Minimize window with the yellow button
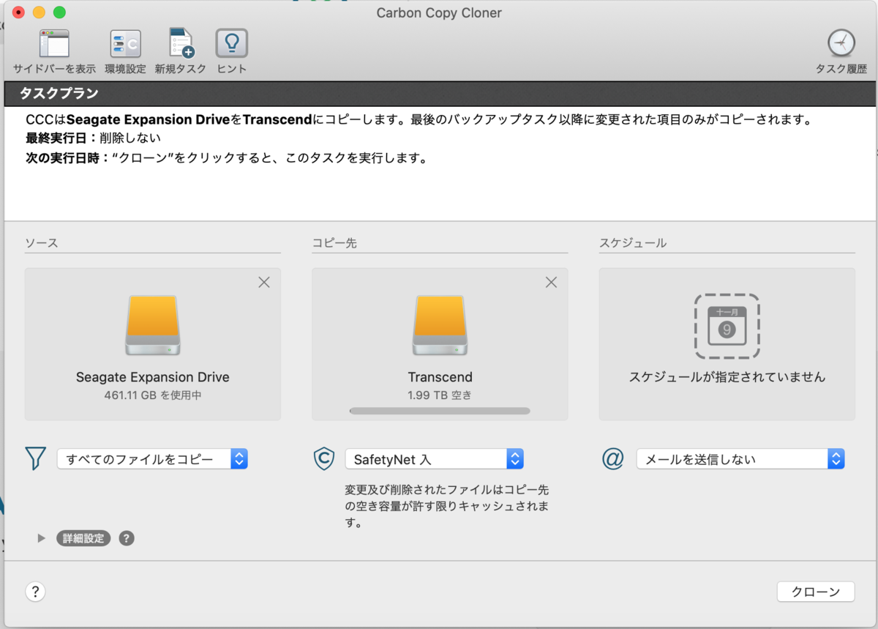Viewport: 878px width, 629px height. tap(39, 12)
